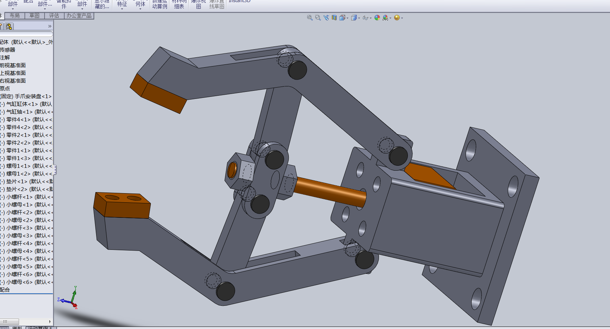610x329 pixels.
Task: Switch to the 草图 tab
Action: tap(35, 15)
